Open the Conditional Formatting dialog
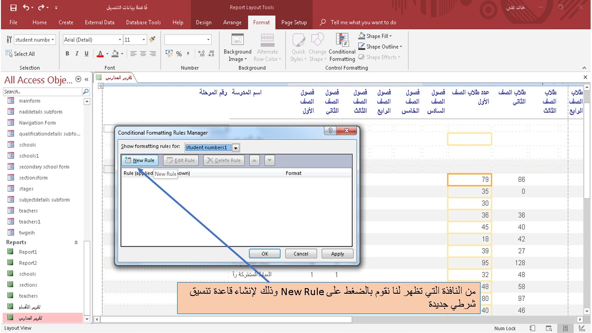This screenshot has height=333, width=592. click(342, 46)
